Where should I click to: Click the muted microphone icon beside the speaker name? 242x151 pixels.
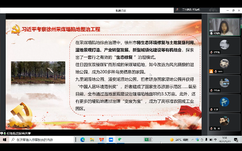(177, 10)
